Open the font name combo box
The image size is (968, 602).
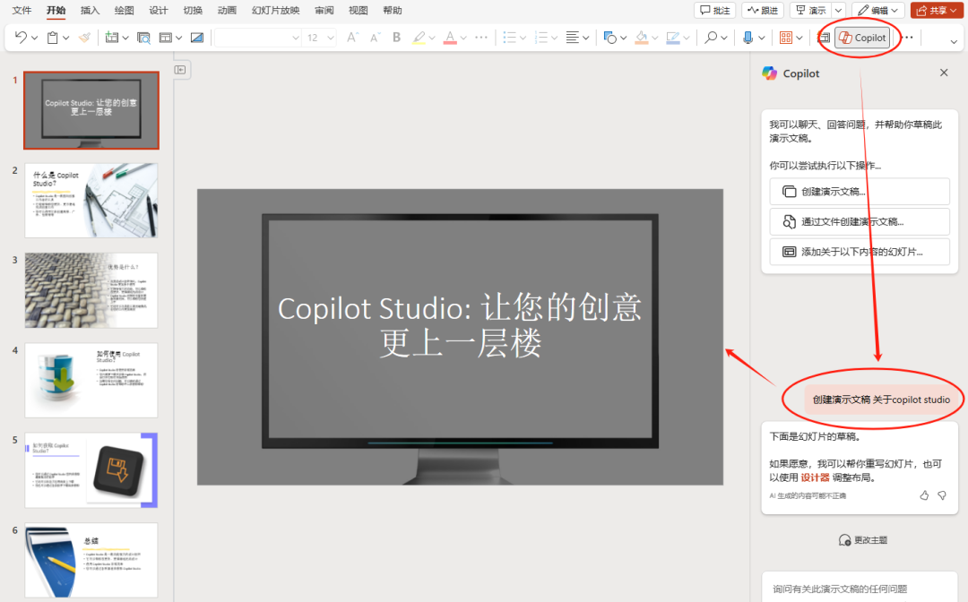click(258, 38)
